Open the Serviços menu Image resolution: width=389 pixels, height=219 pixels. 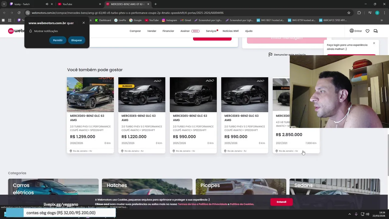tap(211, 31)
